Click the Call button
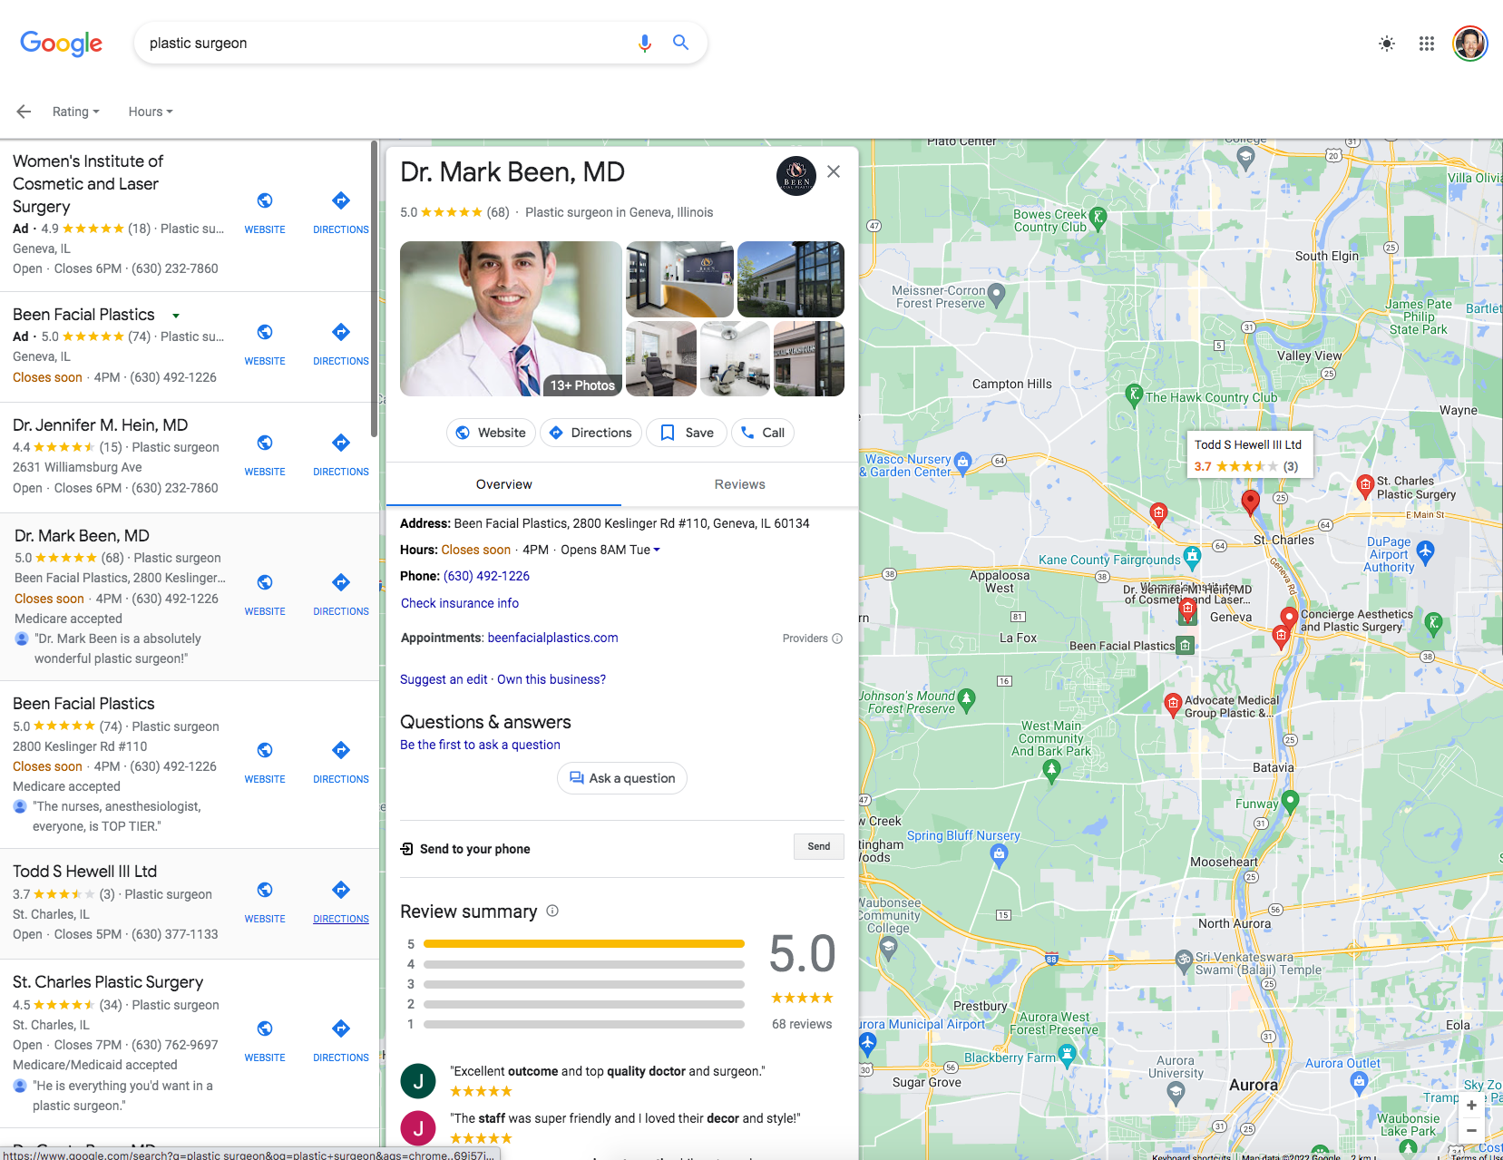The image size is (1503, 1160). 763,433
